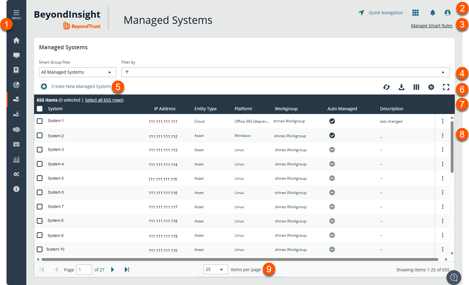Select the System 4 checkbox
Viewport: 469px width, 285px height.
40,164
